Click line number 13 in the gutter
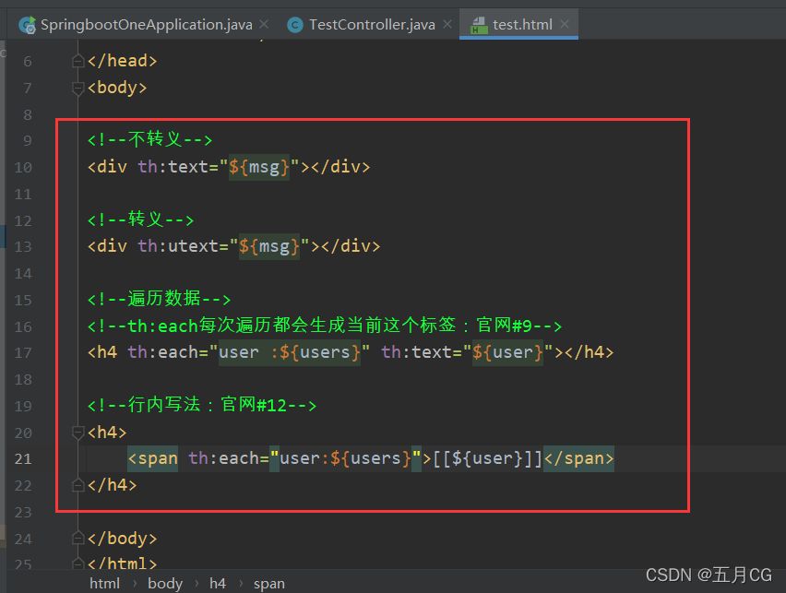 pyautogui.click(x=23, y=246)
